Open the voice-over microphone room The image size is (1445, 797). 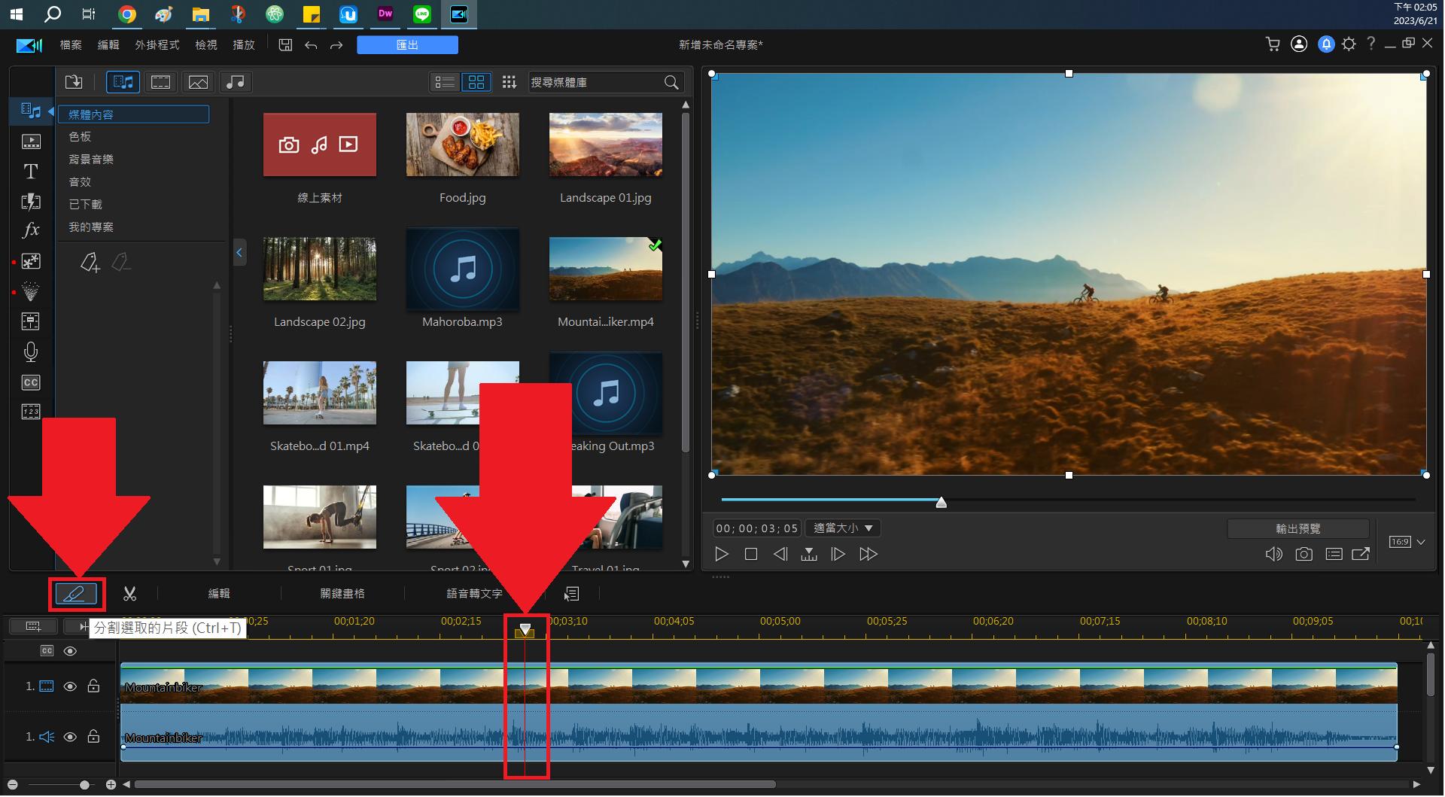pos(31,351)
